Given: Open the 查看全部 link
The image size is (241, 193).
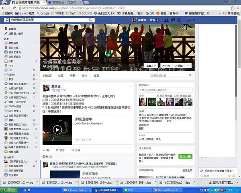Looking at the screenshot, I should pyautogui.click(x=187, y=170).
